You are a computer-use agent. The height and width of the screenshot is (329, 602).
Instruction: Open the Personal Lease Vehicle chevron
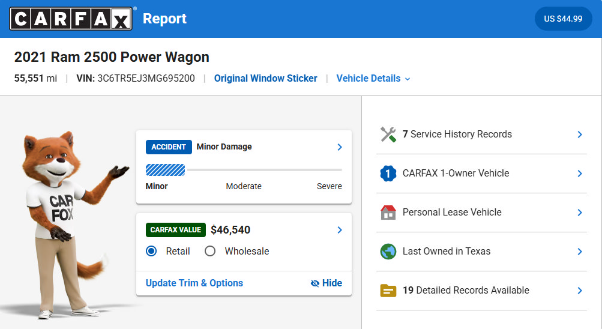coord(580,213)
